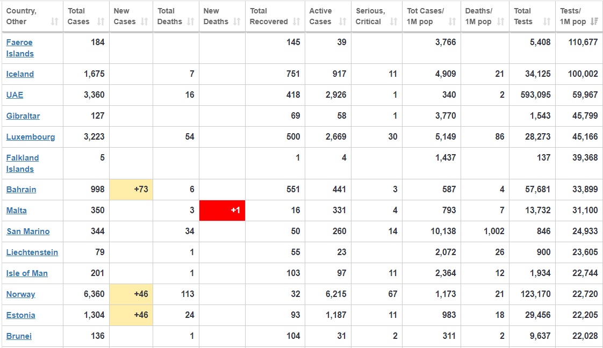This screenshot has height=348, width=603.
Task: Visit the San Marino link
Action: pos(28,231)
